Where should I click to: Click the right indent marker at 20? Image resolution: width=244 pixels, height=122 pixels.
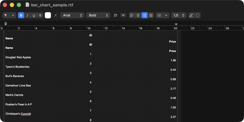click(176, 24)
